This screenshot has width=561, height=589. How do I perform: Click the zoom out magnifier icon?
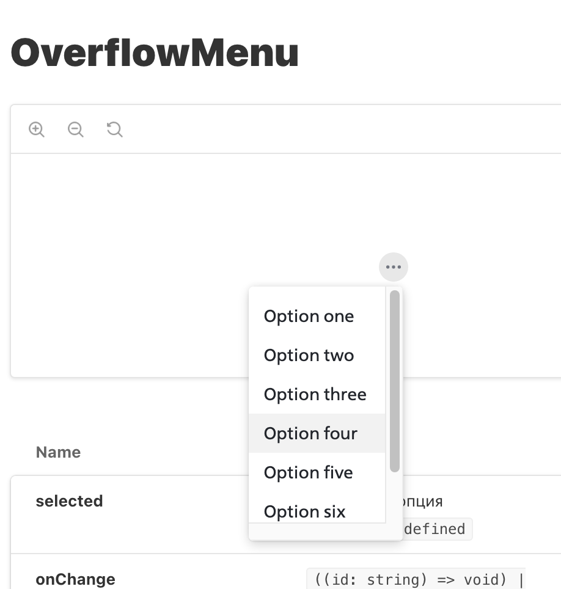[75, 129]
